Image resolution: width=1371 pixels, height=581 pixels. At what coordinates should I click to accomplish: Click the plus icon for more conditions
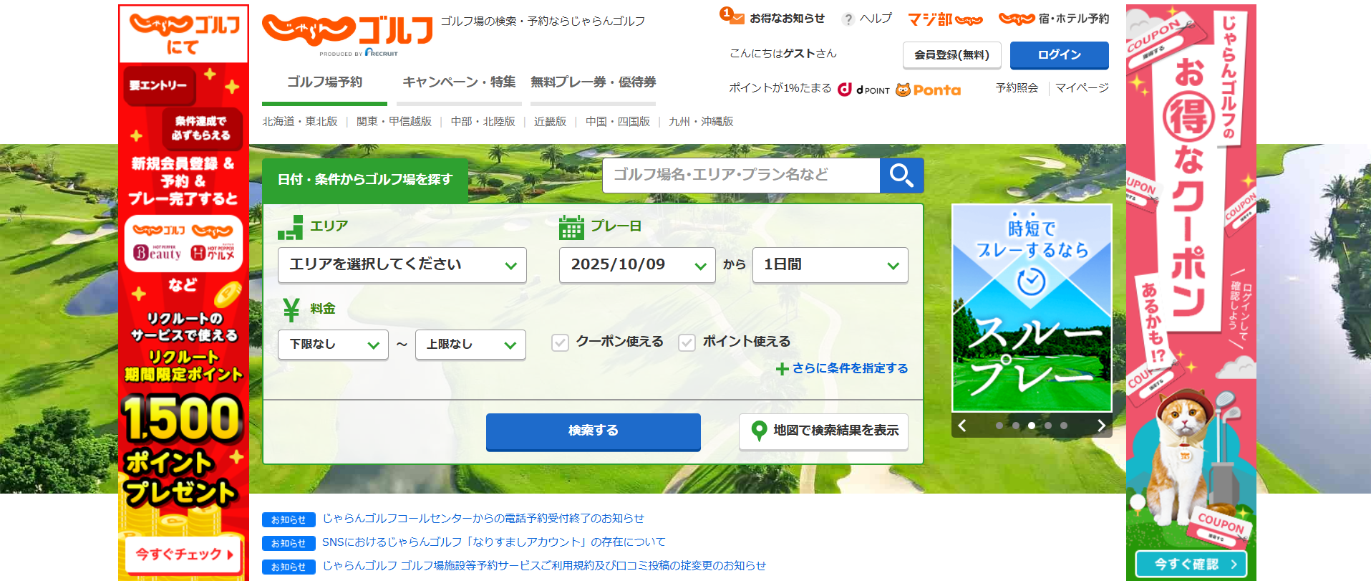pyautogui.click(x=783, y=369)
